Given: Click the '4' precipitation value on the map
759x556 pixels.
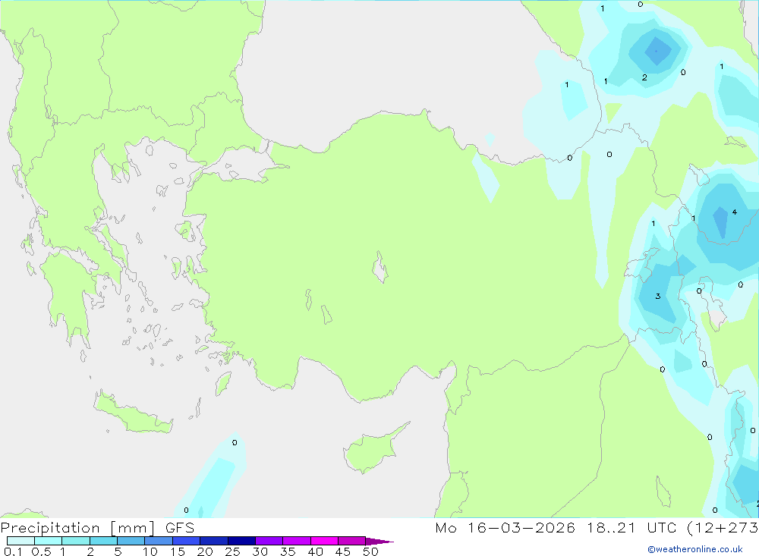Looking at the screenshot, I should (734, 212).
